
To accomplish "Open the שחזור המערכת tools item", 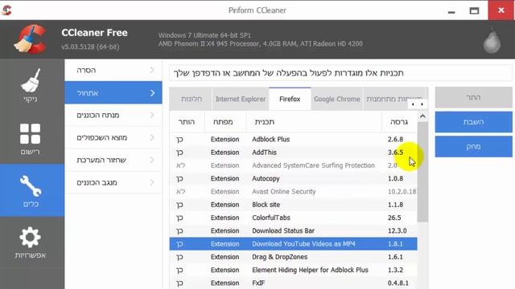I will (113, 160).
